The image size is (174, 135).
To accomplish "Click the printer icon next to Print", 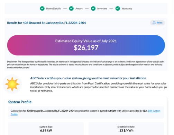I will click(x=154, y=23).
